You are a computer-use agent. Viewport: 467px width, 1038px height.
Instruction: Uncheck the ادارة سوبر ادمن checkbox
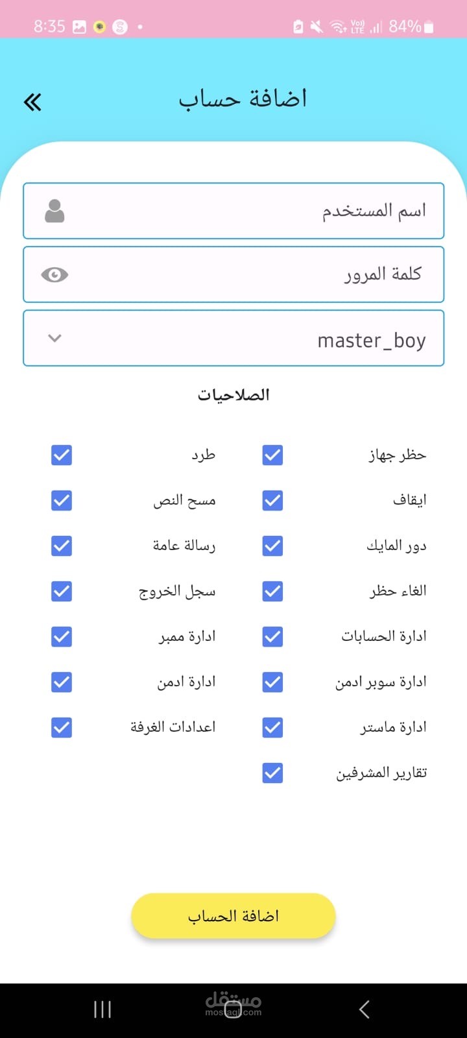coord(272,682)
